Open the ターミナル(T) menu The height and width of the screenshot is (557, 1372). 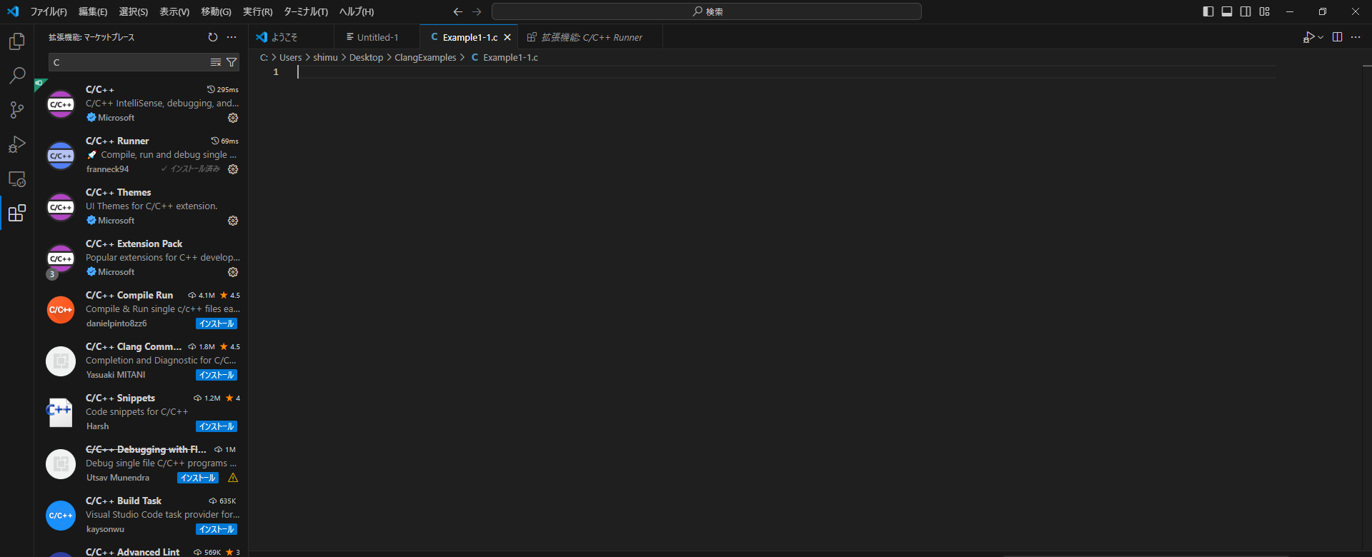click(x=306, y=11)
